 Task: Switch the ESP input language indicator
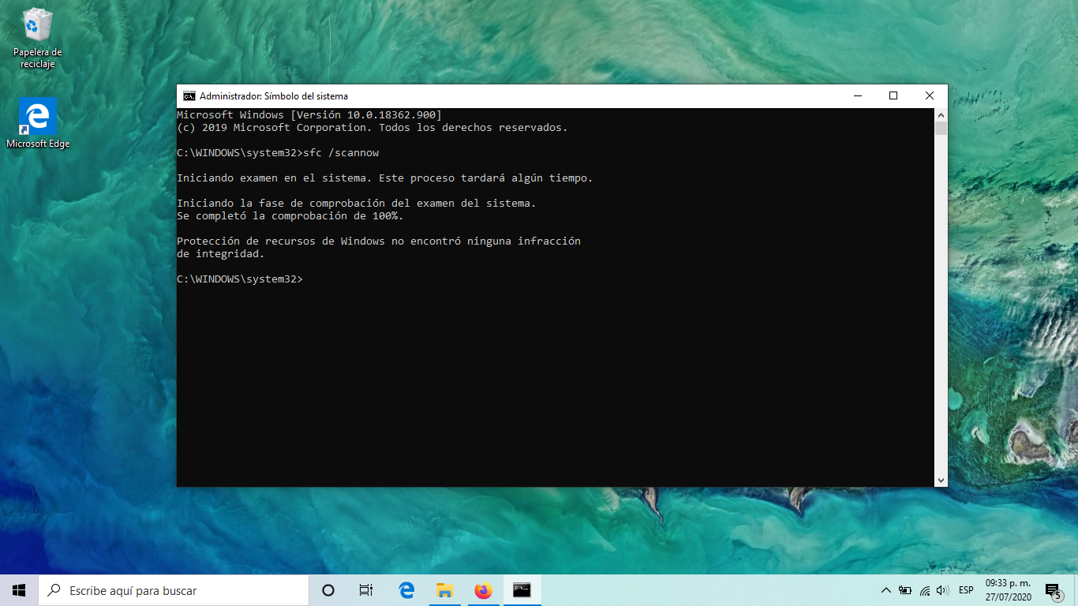966,590
